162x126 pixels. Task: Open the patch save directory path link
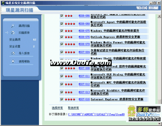click(96, 114)
